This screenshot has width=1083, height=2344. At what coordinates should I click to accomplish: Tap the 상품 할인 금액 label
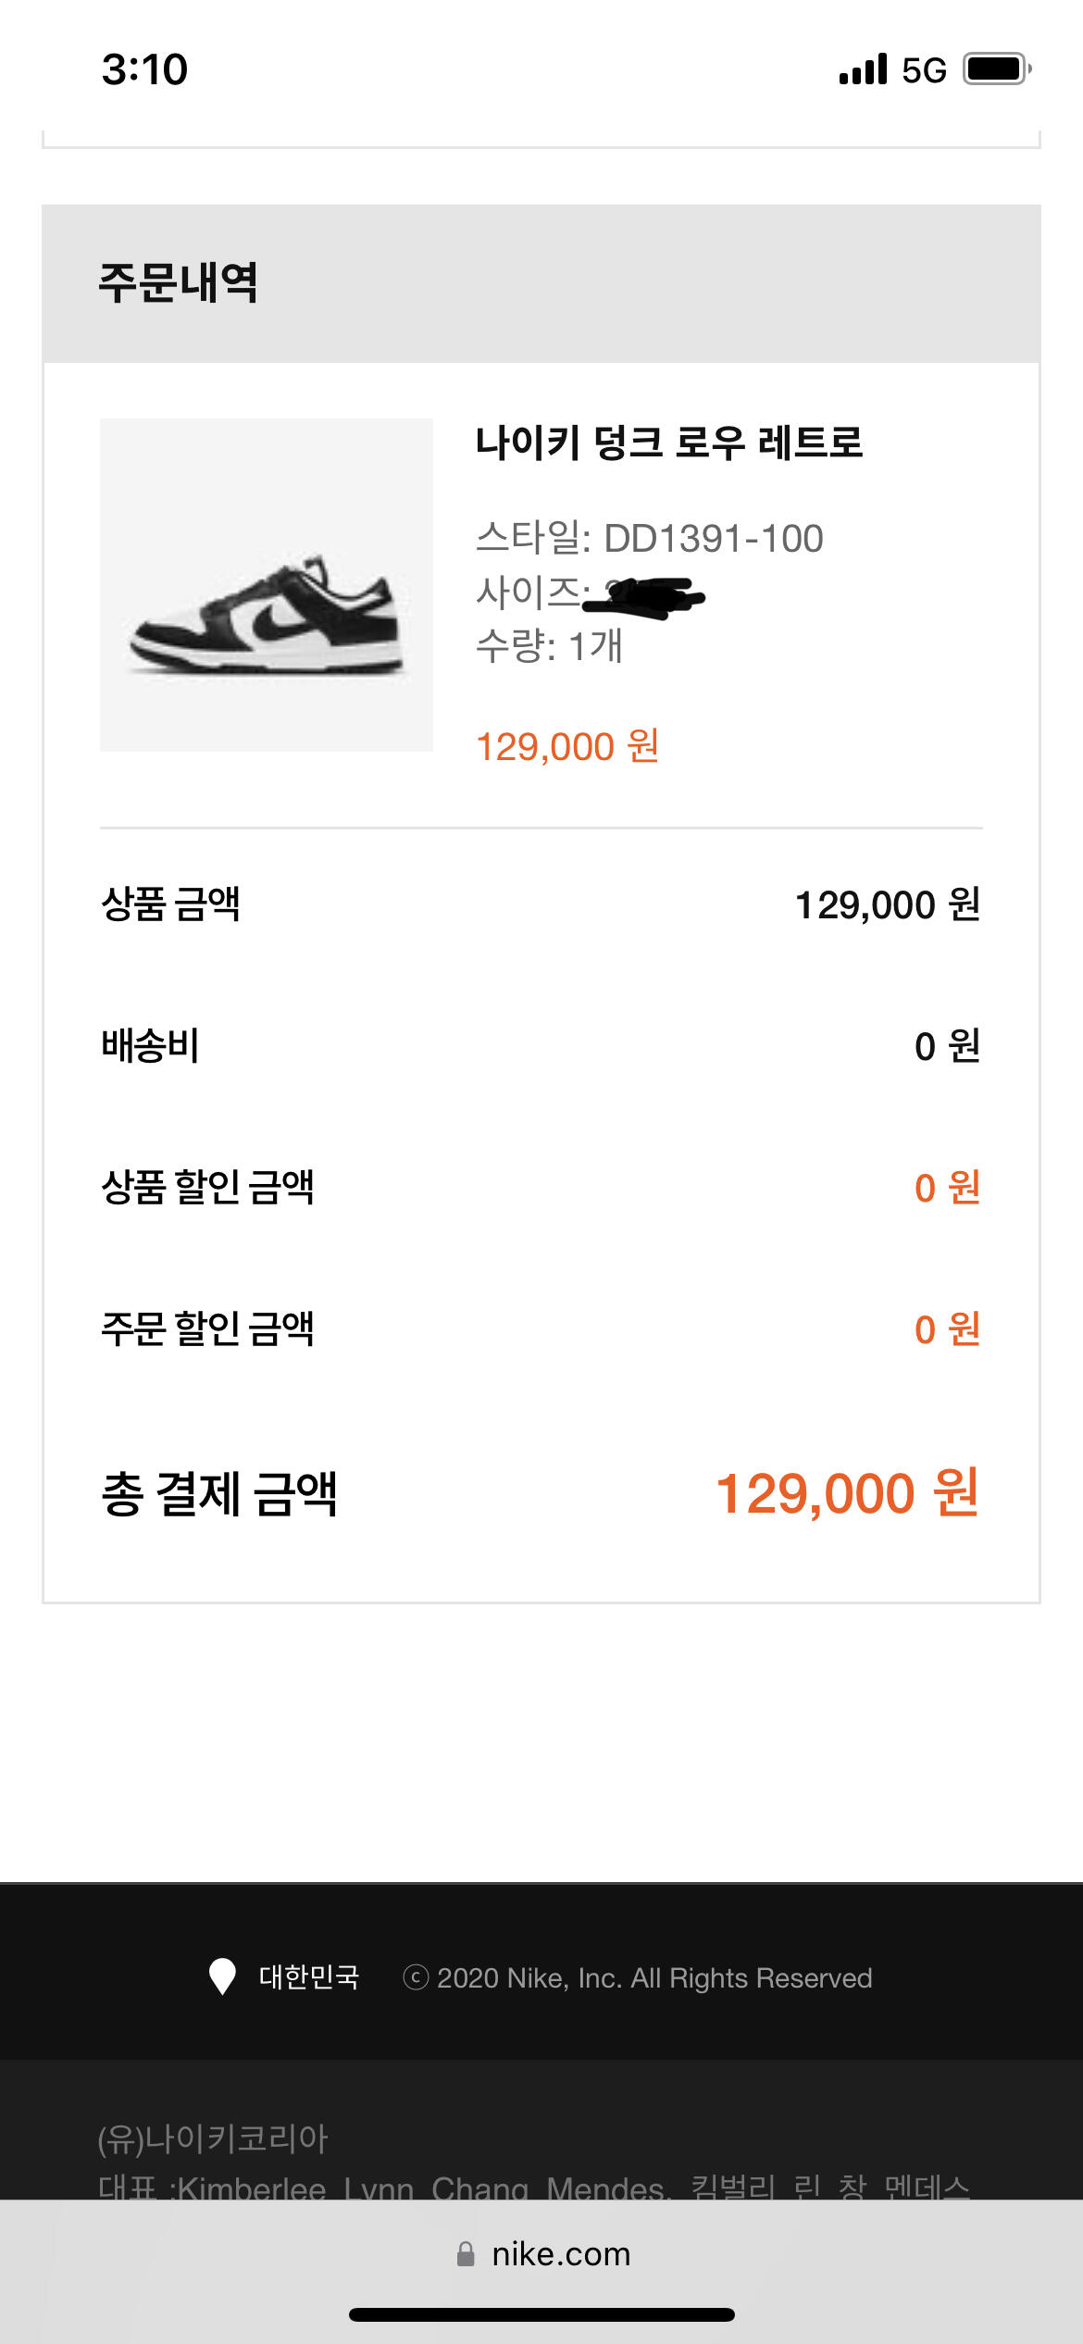tap(207, 1188)
